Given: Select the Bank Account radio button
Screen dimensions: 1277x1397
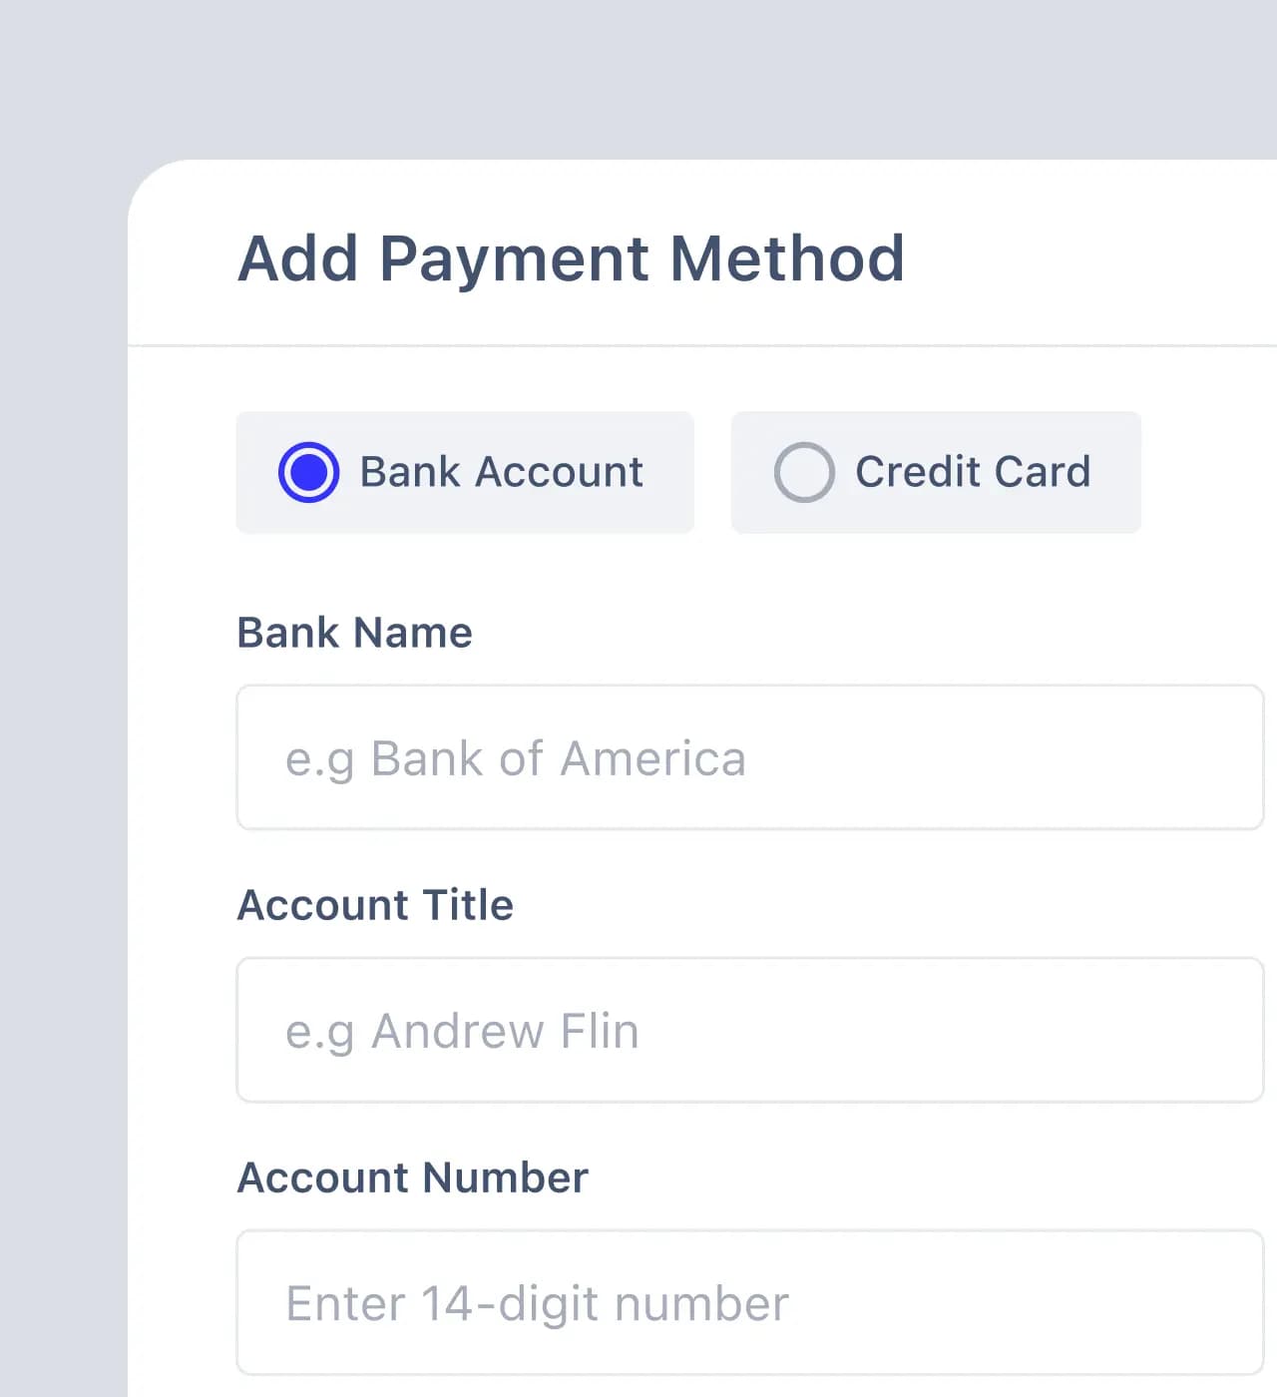Looking at the screenshot, I should [x=308, y=472].
